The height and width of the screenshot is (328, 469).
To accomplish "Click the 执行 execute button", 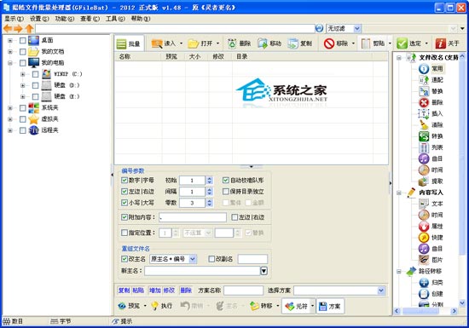I will [x=162, y=306].
